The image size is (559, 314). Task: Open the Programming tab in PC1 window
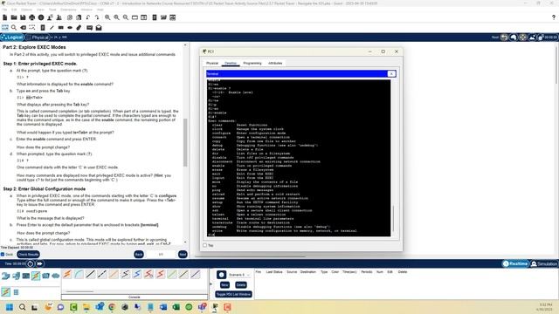[252, 63]
